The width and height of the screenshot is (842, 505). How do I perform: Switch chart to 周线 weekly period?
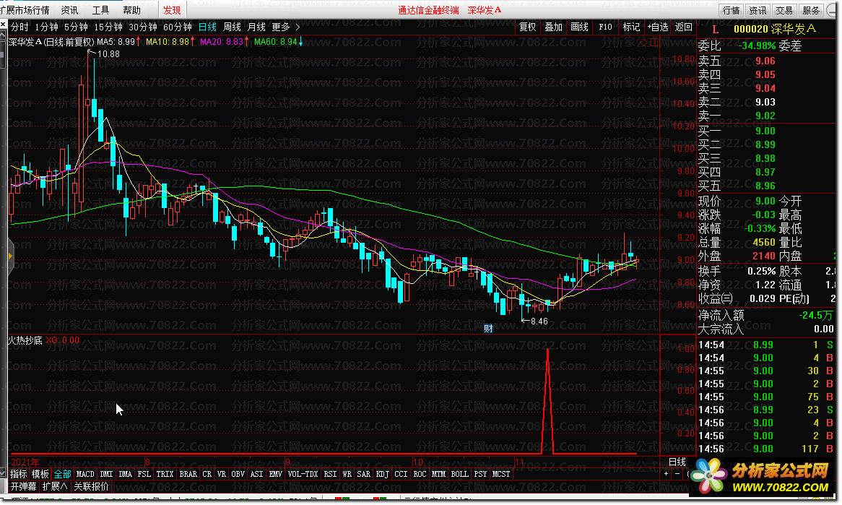(232, 27)
